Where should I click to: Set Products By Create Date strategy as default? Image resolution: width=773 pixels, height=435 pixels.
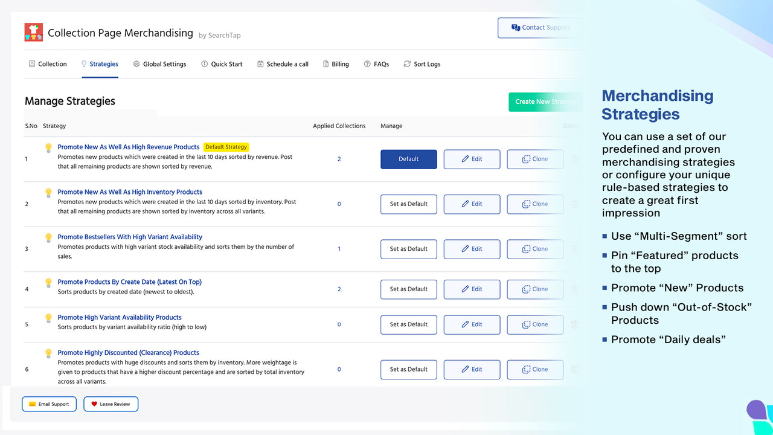[409, 289]
